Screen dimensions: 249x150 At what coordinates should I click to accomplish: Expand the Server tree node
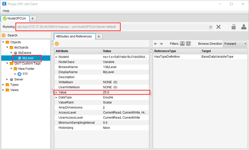7,79
